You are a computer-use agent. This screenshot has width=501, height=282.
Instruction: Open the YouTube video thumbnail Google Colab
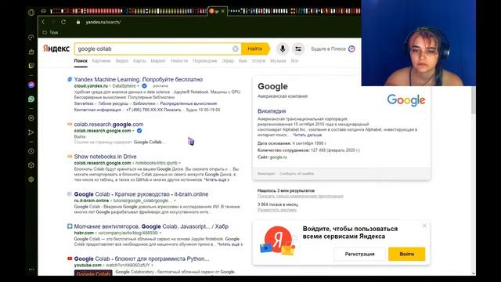click(x=93, y=273)
